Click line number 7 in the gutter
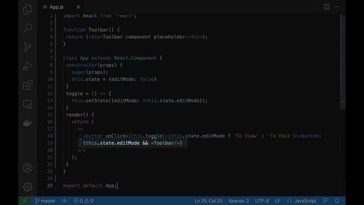The width and height of the screenshot is (364, 205). pyautogui.click(x=51, y=58)
